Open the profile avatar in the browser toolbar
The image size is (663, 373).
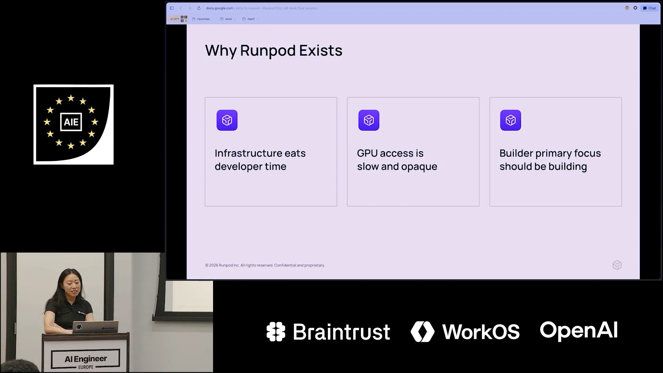pos(627,8)
